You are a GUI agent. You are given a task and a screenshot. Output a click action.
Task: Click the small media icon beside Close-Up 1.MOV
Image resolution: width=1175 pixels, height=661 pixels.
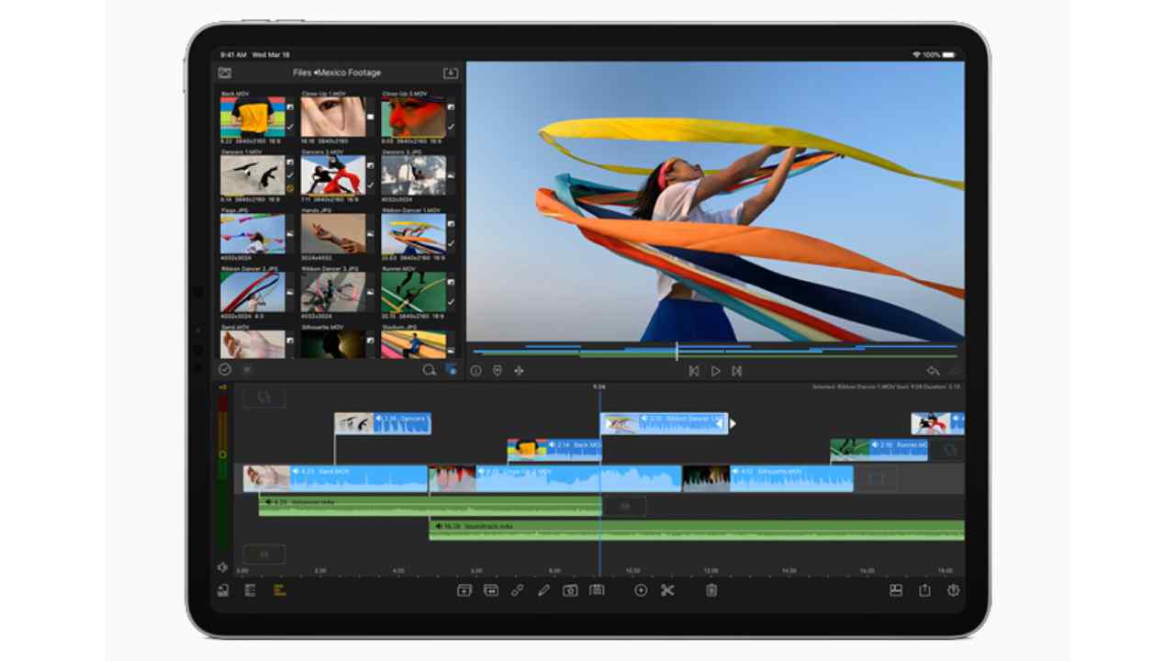click(371, 118)
